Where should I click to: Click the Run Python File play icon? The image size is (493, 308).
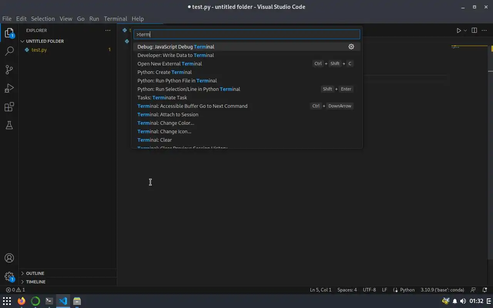459,30
